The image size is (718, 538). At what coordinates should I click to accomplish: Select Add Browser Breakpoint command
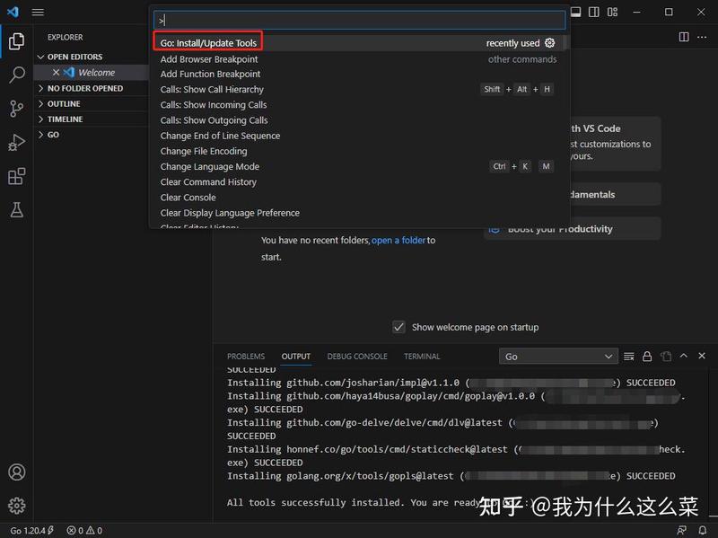(360, 59)
